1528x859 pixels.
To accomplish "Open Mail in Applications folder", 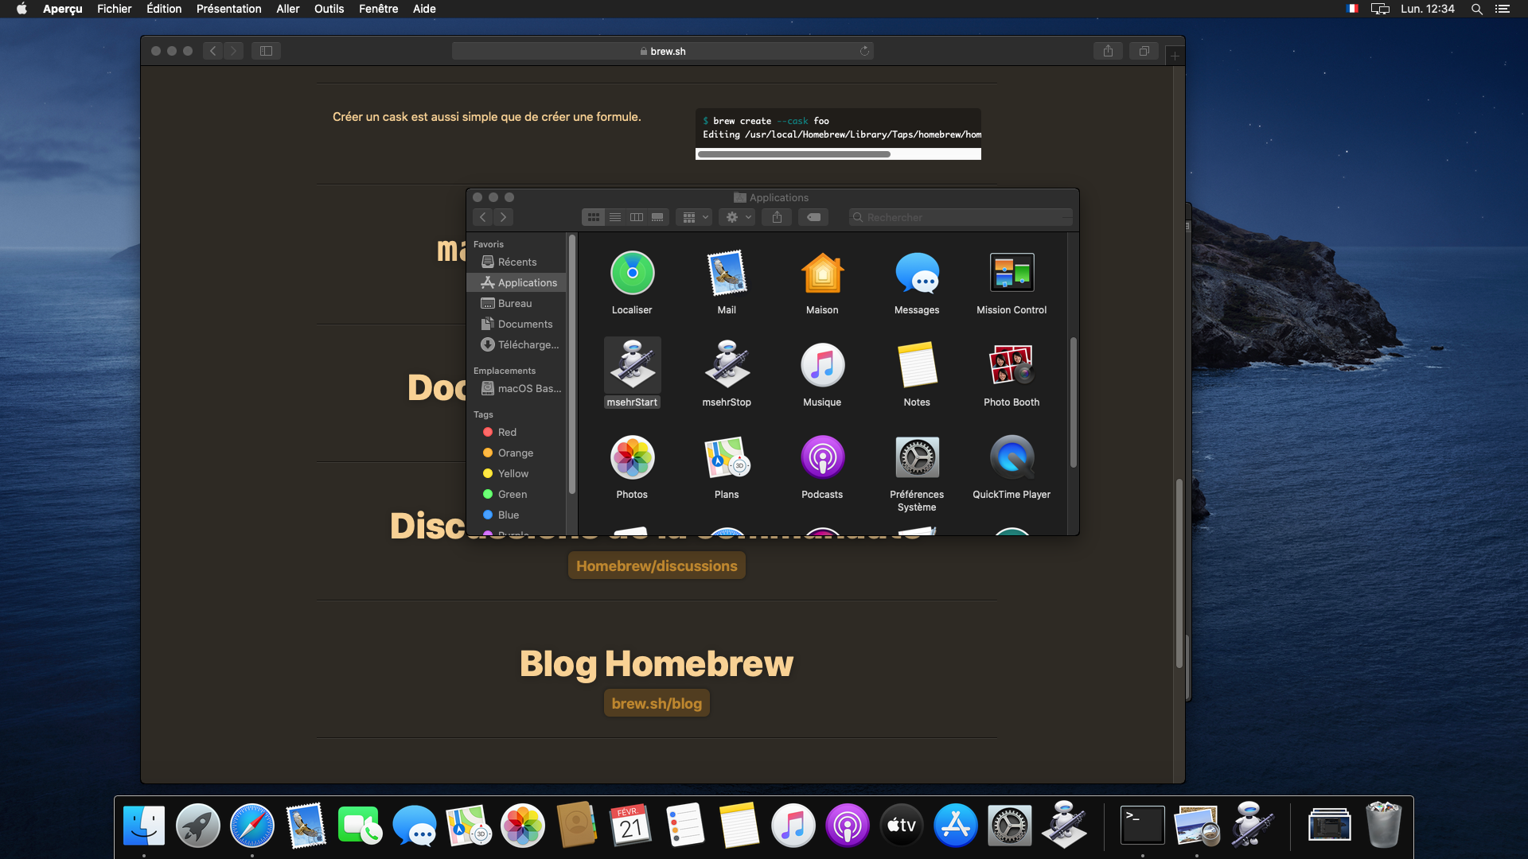I will point(727,273).
